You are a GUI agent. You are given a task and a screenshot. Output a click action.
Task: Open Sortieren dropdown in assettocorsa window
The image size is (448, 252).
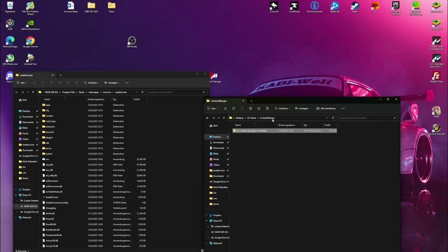(x=92, y=83)
